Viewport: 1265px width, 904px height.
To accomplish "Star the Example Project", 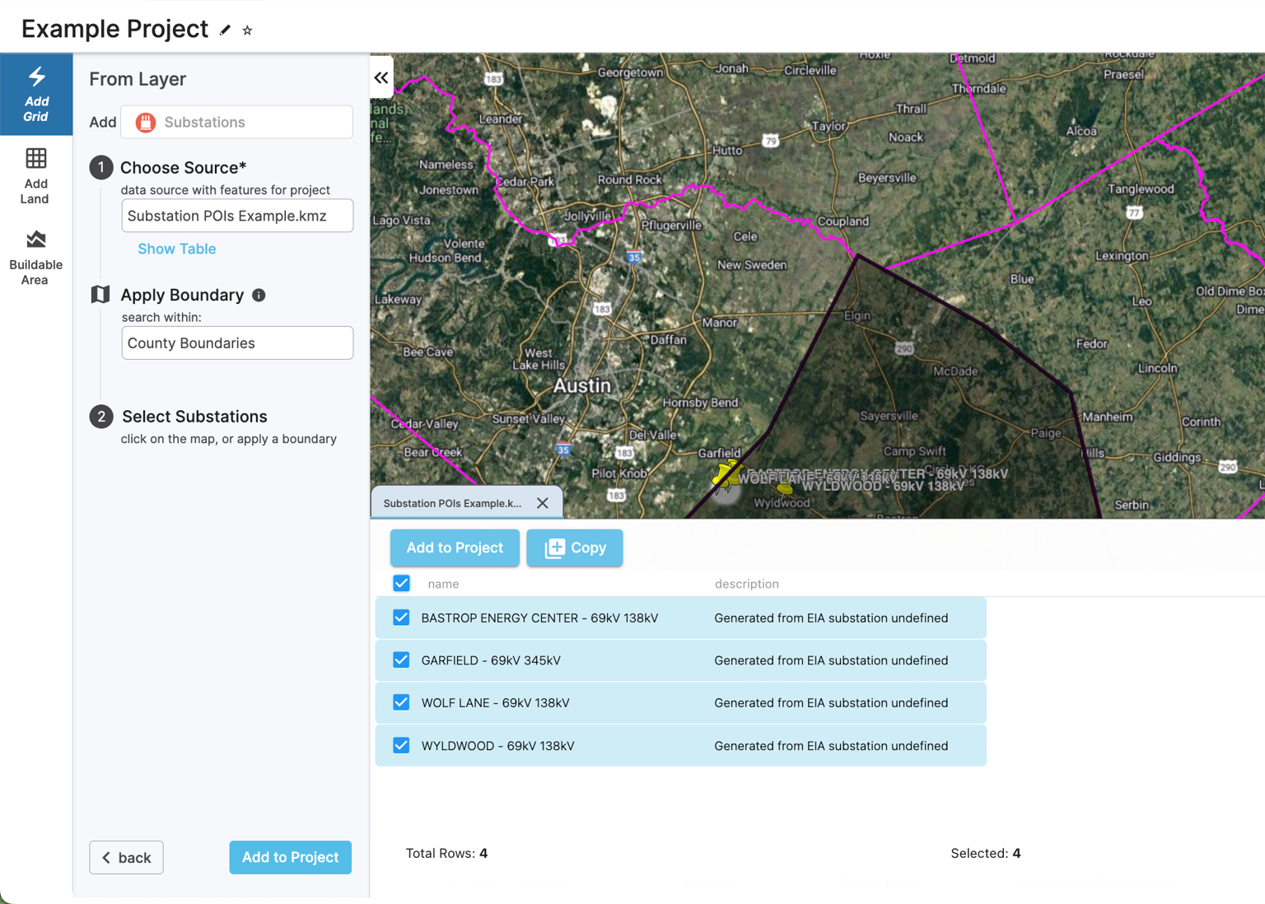I will coord(246,30).
